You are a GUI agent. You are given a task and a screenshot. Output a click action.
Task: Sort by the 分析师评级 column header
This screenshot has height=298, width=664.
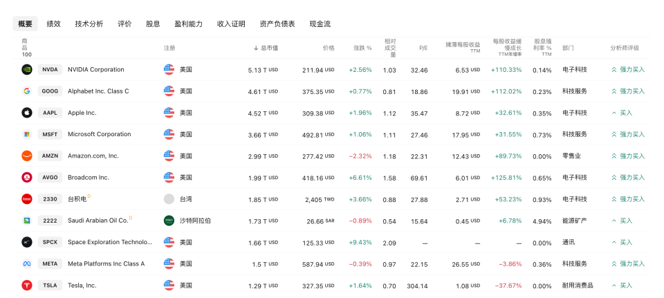click(x=625, y=48)
